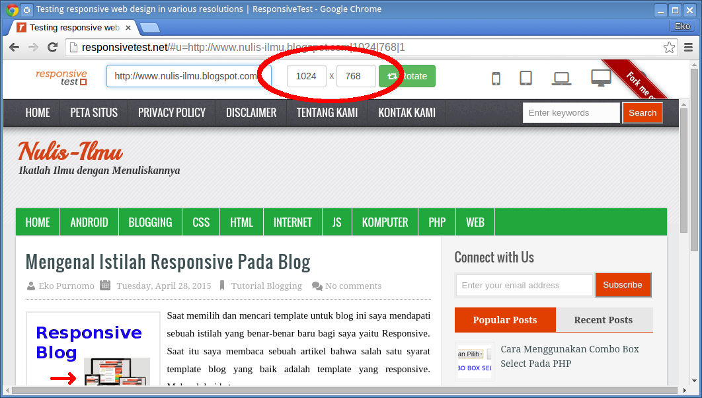702x398 pixels.
Task: Open DISCLAIMER menu item
Action: [251, 113]
